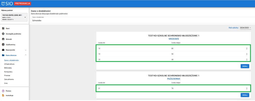The height and width of the screenshot is (101, 255).
Task: Click the Wnioski sidebar icon
Action: pos(3,39)
